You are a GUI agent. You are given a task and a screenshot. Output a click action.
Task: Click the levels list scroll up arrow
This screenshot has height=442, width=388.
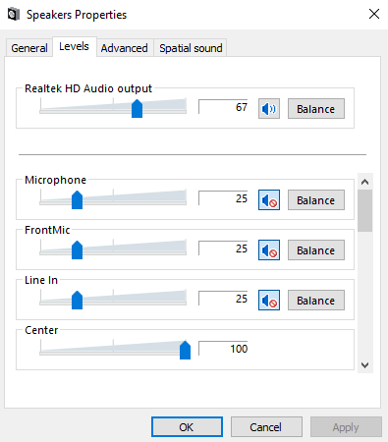pyautogui.click(x=365, y=182)
